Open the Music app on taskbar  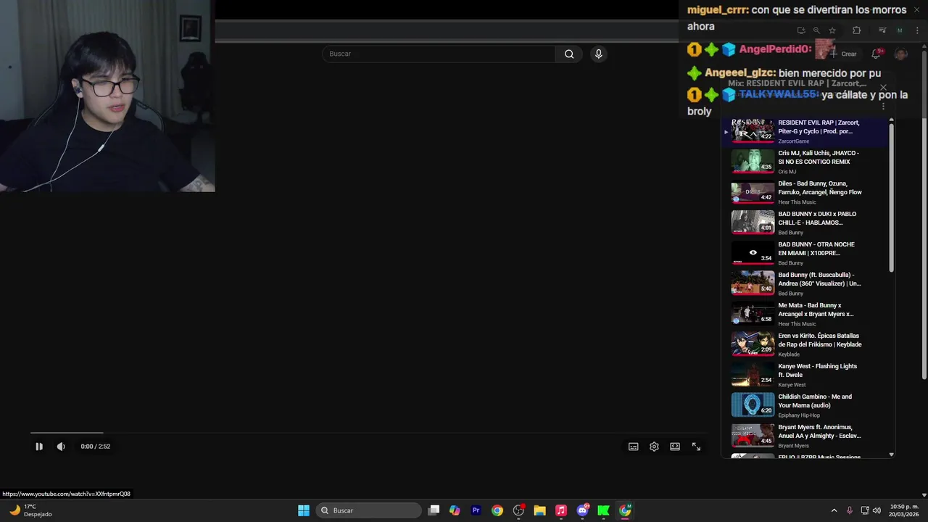pos(560,510)
